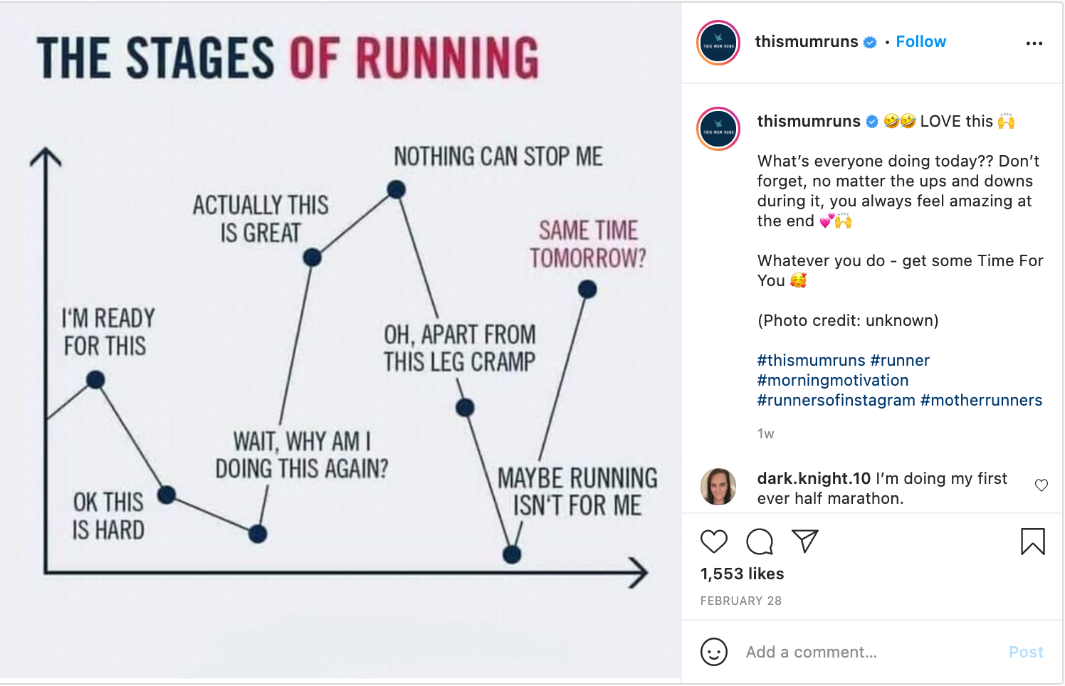Share post via paper plane icon

coord(805,542)
